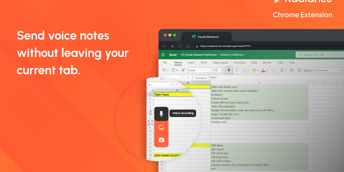Select the Home ribbon tab
Image resolution: width=344 pixels, height=172 pixels.
[x=178, y=62]
